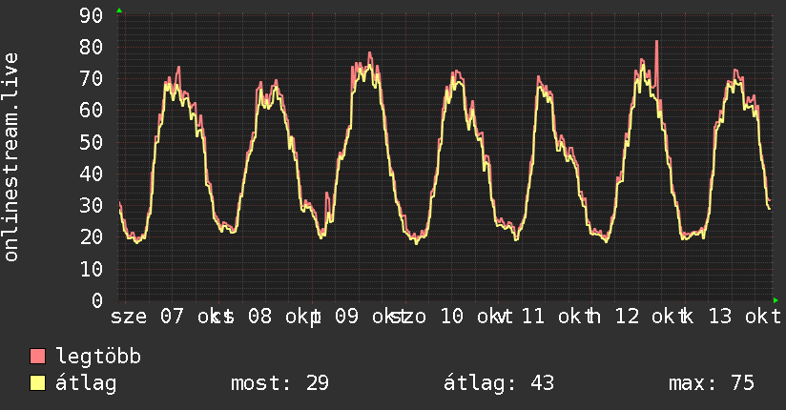Image resolution: width=786 pixels, height=410 pixels.
Task: Click the 0 y-axis value label
Action: [x=97, y=300]
